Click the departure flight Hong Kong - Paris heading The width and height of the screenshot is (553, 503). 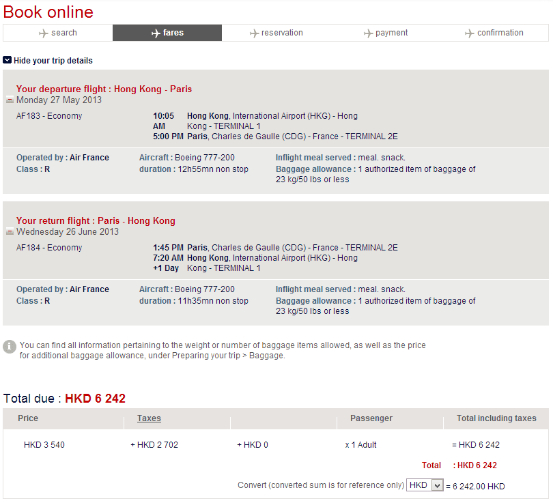pos(104,89)
